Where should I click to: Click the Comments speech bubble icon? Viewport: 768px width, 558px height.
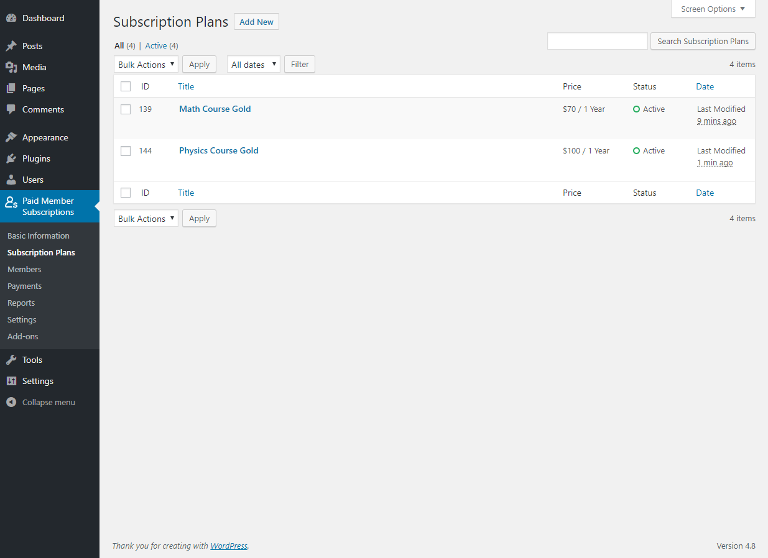12,109
